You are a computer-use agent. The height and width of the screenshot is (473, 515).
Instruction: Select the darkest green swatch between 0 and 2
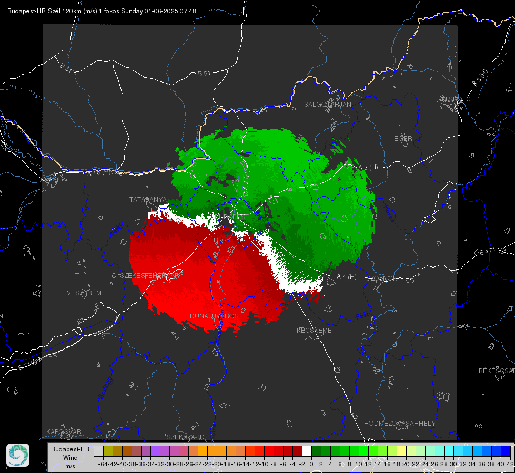(x=316, y=451)
